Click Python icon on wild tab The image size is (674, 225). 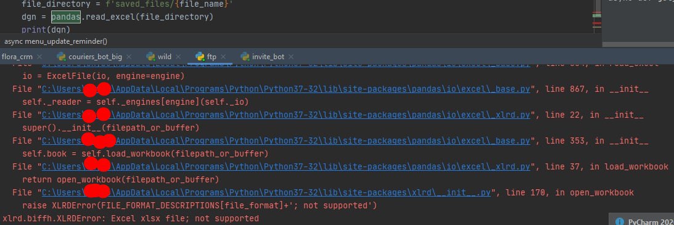point(150,56)
